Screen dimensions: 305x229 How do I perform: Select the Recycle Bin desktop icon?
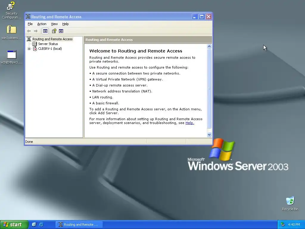pyautogui.click(x=290, y=203)
